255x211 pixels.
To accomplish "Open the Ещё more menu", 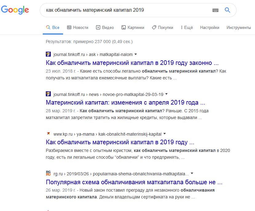I will point(187,27).
